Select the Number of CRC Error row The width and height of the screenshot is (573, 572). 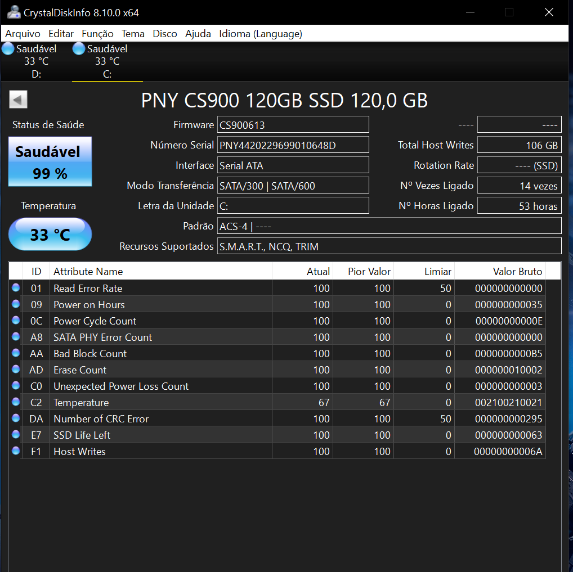277,418
